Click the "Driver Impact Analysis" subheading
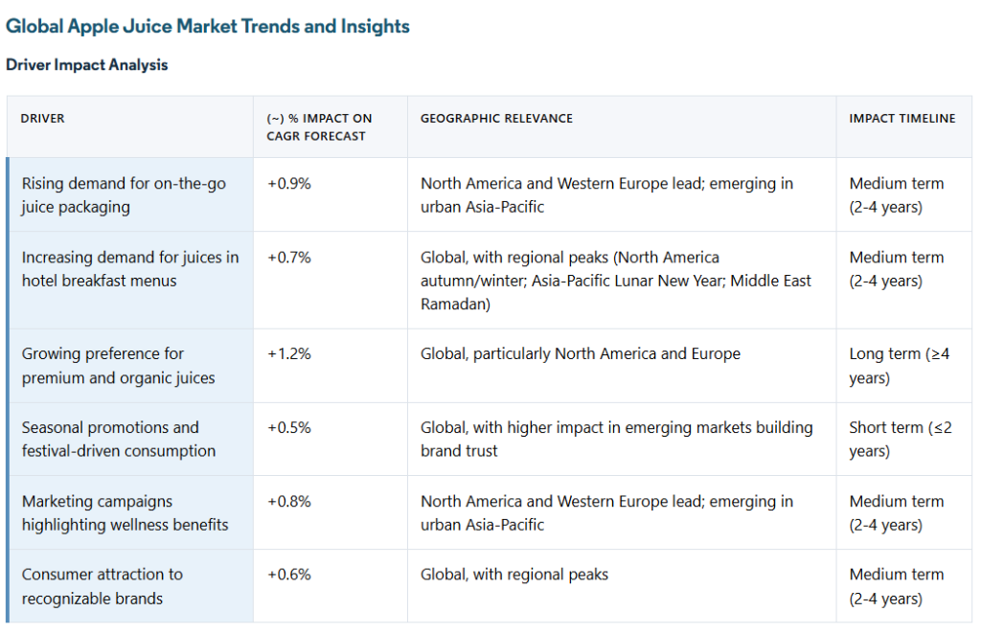981x634 pixels. point(87,65)
